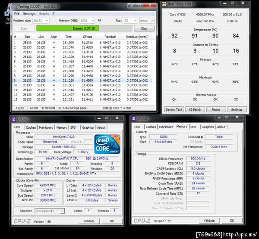Switch to Graphics tab in left CPU-Z
This screenshot has width=259, height=239.
(x=88, y=127)
